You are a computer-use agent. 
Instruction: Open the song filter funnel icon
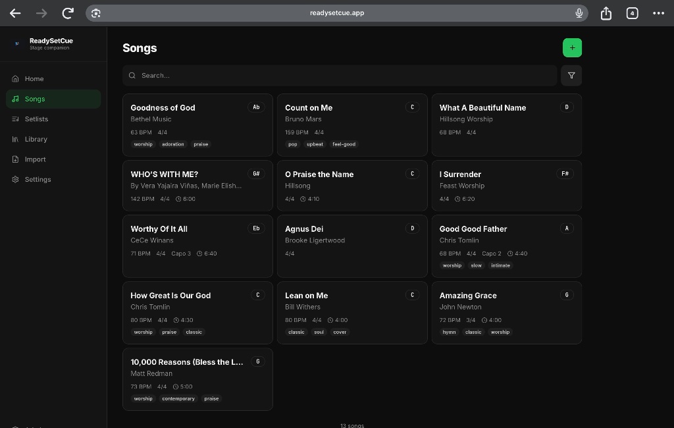571,75
